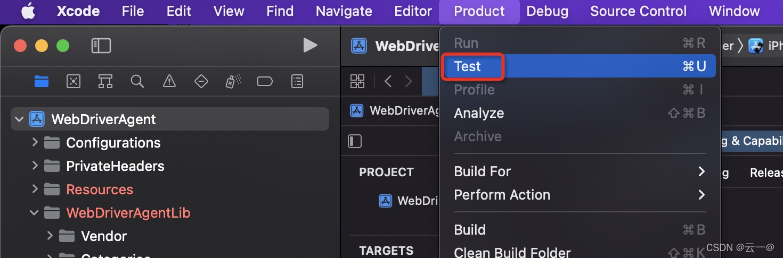Select the Configurations folder row
783x258 pixels.
click(x=170, y=142)
